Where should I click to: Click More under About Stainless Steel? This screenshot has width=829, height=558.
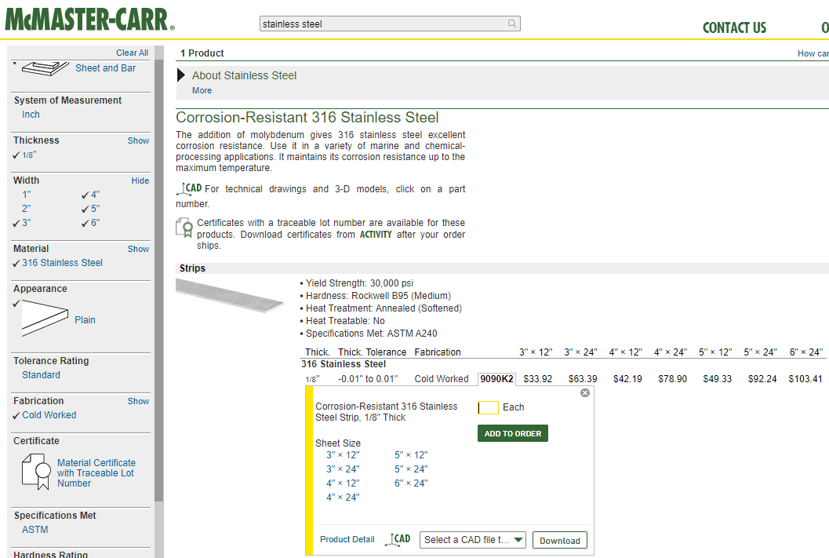[202, 90]
